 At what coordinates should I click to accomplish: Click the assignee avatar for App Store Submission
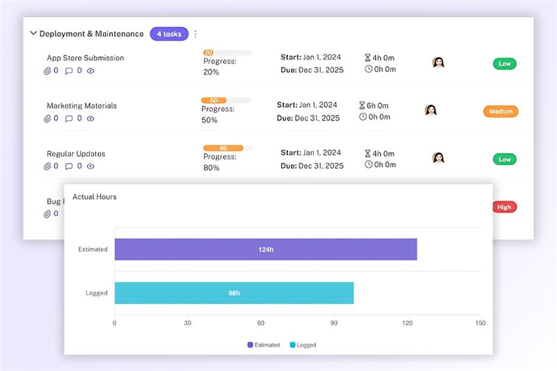click(x=438, y=63)
